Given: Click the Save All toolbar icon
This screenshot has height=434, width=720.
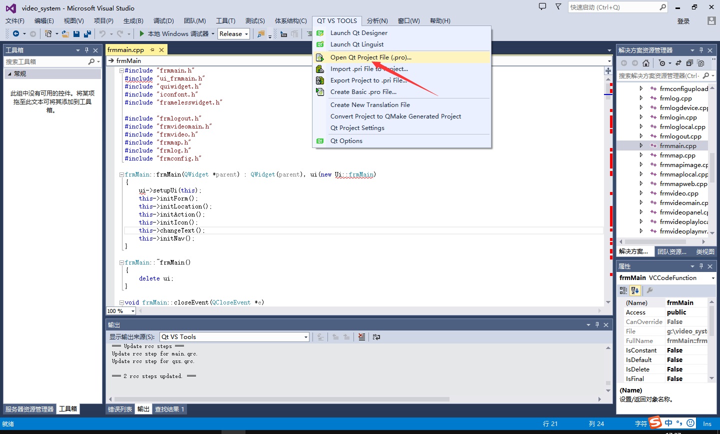Looking at the screenshot, I should [x=87, y=34].
